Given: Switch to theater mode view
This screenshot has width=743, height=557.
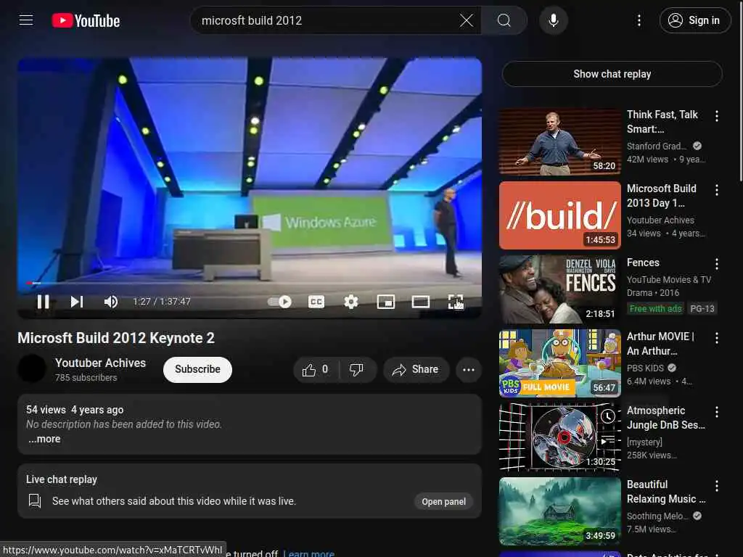Looking at the screenshot, I should coord(420,302).
